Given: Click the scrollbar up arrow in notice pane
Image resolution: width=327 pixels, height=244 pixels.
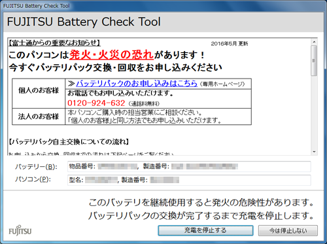Looking at the screenshot, I should click(x=314, y=42).
